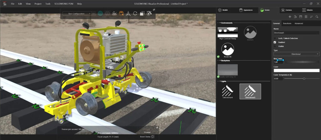This screenshot has width=321, height=140.
Task: Click the Focal Length 91.15 (mm) text
Action: (x=108, y=137)
